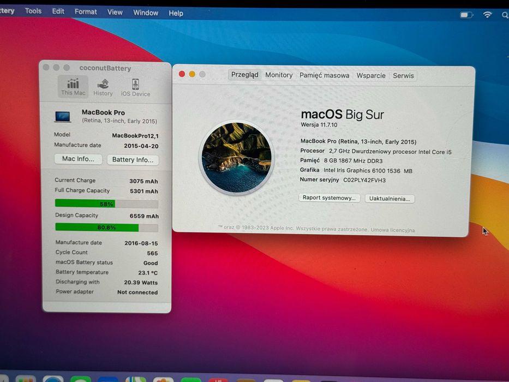Click the serial number C02PLY42FVH3
Image resolution: width=509 pixels, height=382 pixels.
coord(364,180)
